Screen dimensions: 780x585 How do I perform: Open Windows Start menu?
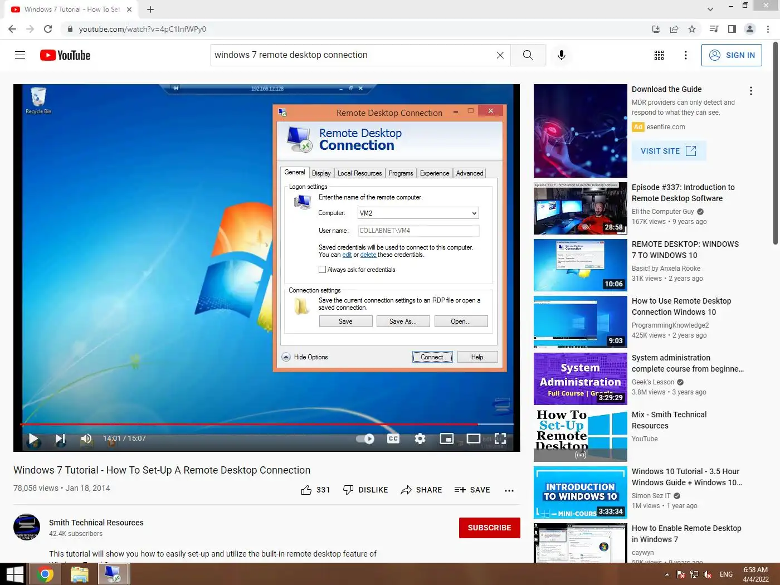13,574
